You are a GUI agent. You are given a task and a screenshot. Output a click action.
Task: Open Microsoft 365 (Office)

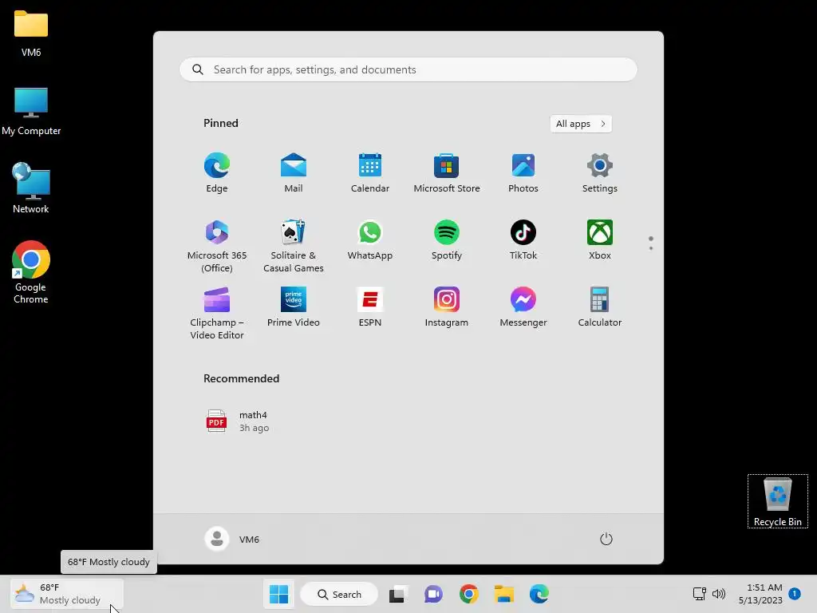[x=217, y=246]
